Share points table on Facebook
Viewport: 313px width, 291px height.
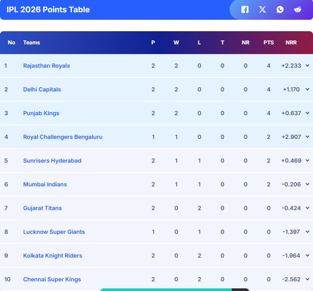click(245, 10)
